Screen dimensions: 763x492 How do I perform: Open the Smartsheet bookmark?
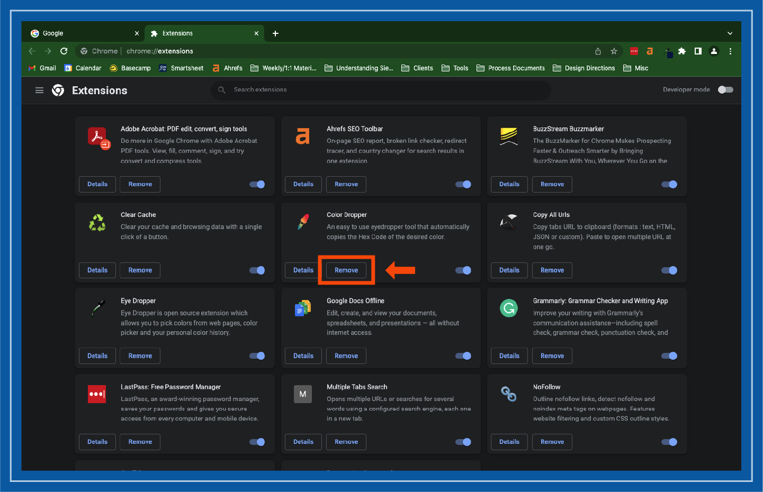pyautogui.click(x=181, y=68)
